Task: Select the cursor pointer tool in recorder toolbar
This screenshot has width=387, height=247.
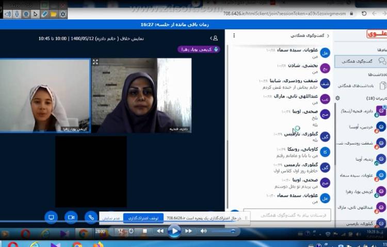Action: (x=35, y=14)
